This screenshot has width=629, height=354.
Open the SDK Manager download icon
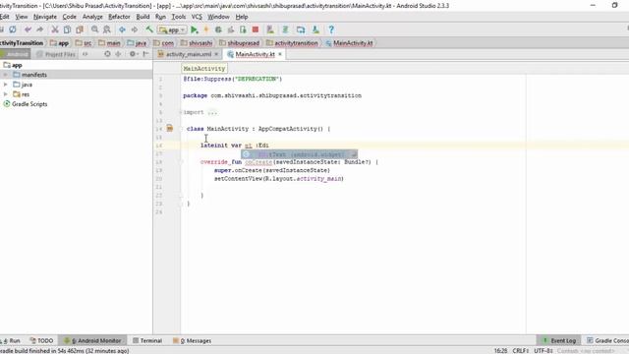pyautogui.click(x=315, y=29)
